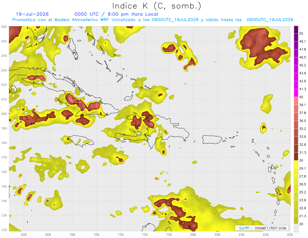Pick the dark purple colorbar segment above 50

coord(296,30)
